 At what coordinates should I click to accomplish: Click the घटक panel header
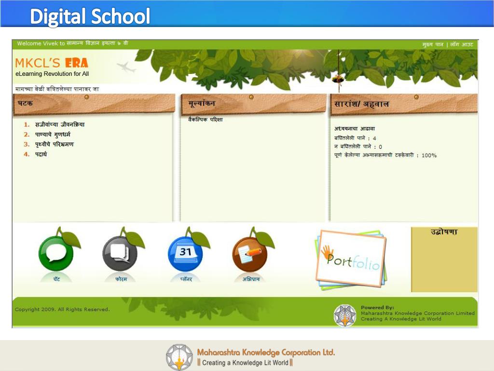[x=94, y=103]
